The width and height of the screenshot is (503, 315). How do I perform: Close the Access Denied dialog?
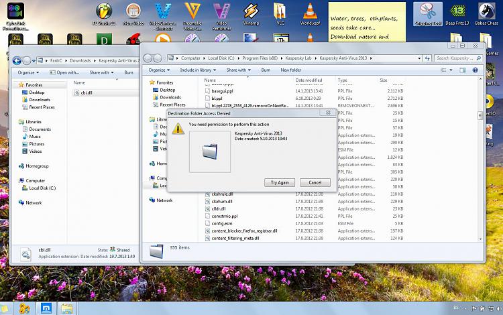click(328, 113)
